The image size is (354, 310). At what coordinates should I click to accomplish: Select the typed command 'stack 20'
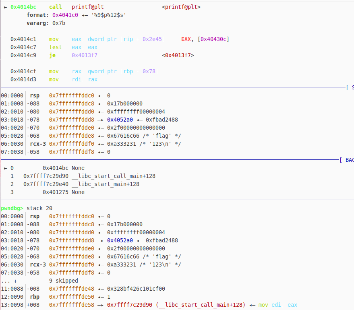click(39, 208)
